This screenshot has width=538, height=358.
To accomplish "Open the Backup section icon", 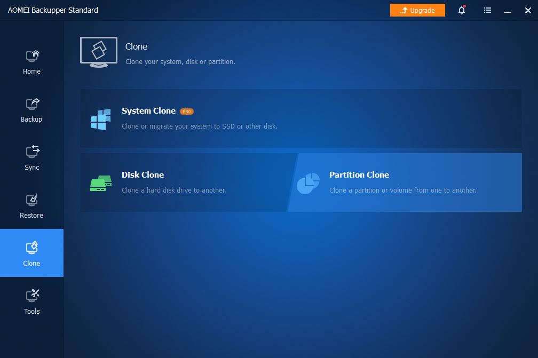I will coord(32,104).
